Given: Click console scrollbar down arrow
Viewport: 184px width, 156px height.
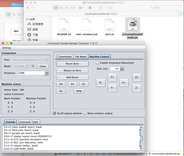Looking at the screenshot, I should (x=141, y=148).
